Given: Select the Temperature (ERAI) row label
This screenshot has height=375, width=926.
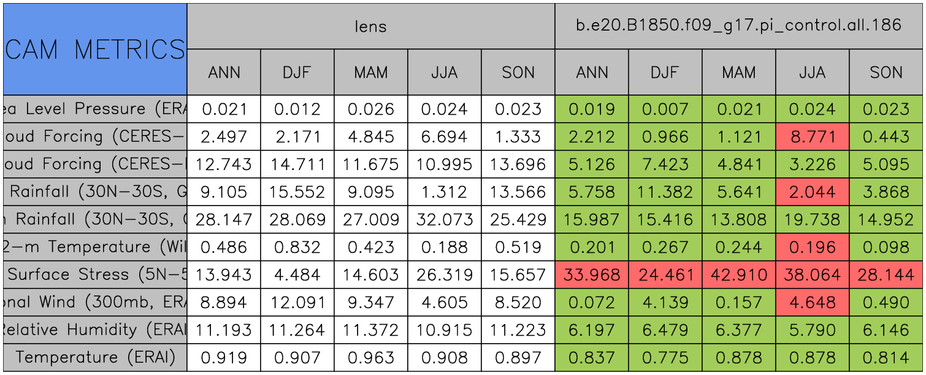Looking at the screenshot, I should [x=95, y=357].
